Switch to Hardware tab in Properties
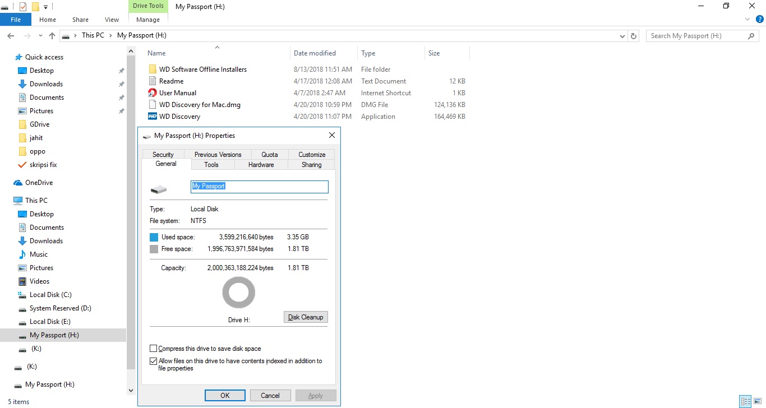Image resolution: width=766 pixels, height=408 pixels. pyautogui.click(x=261, y=165)
